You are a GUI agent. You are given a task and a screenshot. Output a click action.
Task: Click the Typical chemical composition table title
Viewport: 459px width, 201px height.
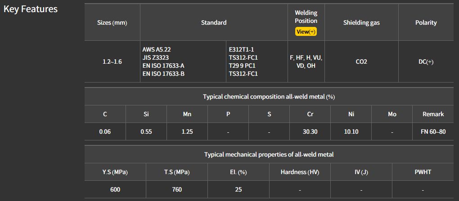269,96
